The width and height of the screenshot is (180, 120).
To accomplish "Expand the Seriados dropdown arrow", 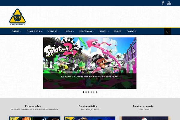I will pyautogui.click(x=59, y=31).
